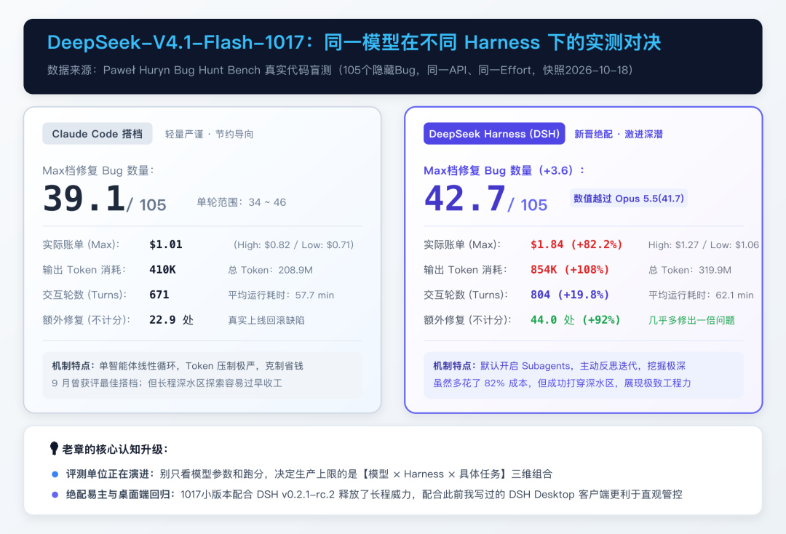This screenshot has height=534, width=786.
Task: Click the 410K output token value
Action: click(x=162, y=269)
